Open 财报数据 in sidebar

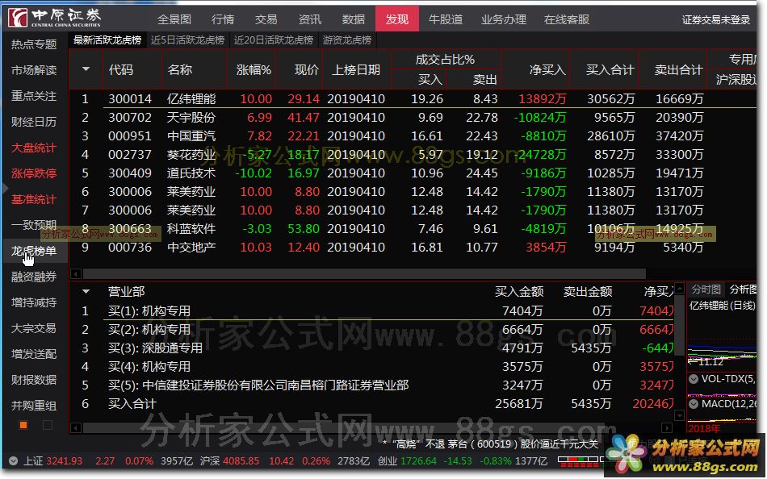click(34, 380)
